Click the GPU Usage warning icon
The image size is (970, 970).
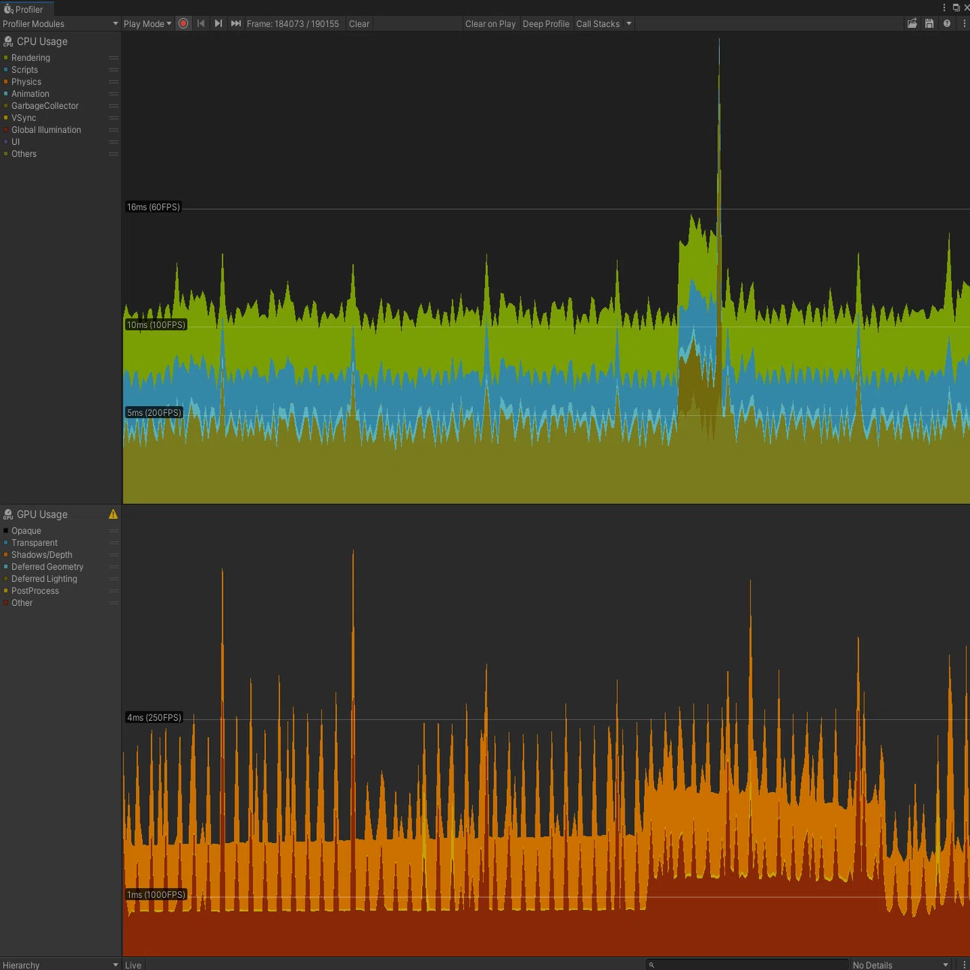point(113,514)
